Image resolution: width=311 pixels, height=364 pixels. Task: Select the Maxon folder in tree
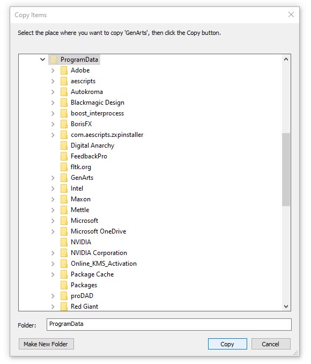(80, 199)
